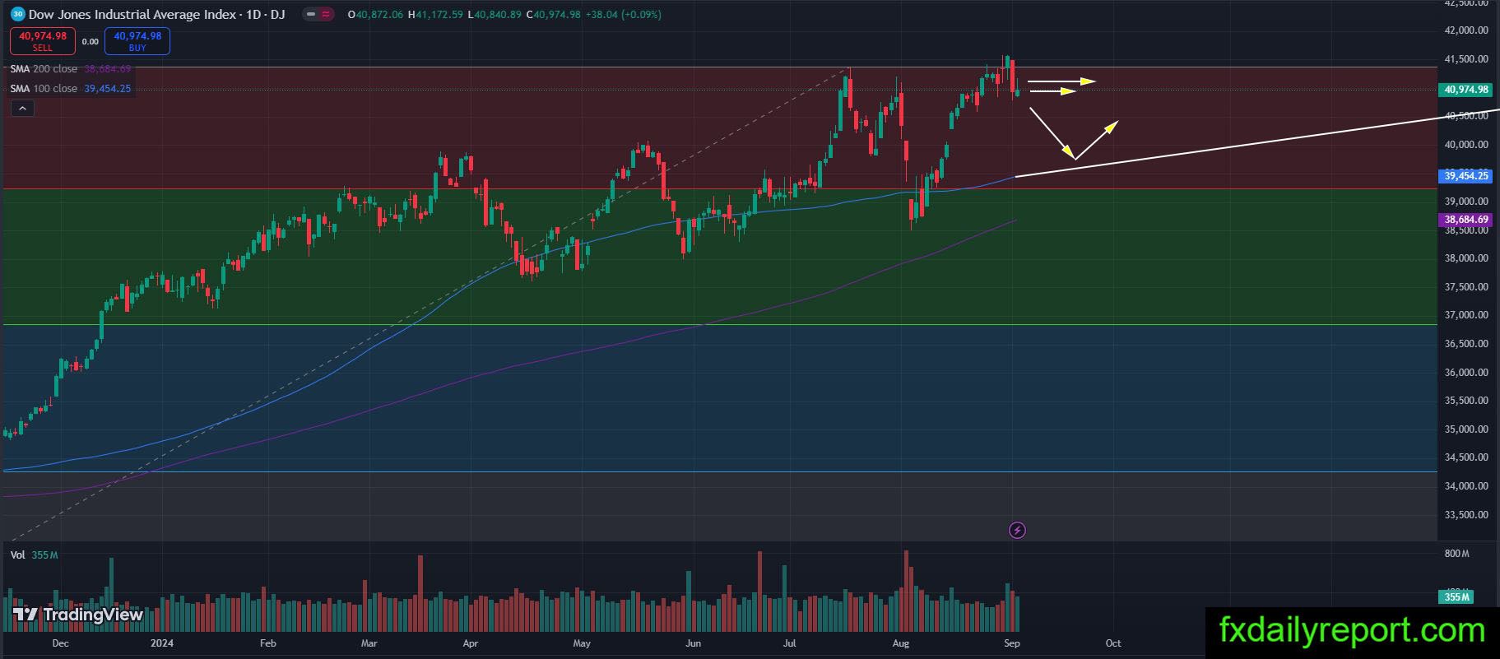Click the red SELL 40,974.98 button

point(43,41)
